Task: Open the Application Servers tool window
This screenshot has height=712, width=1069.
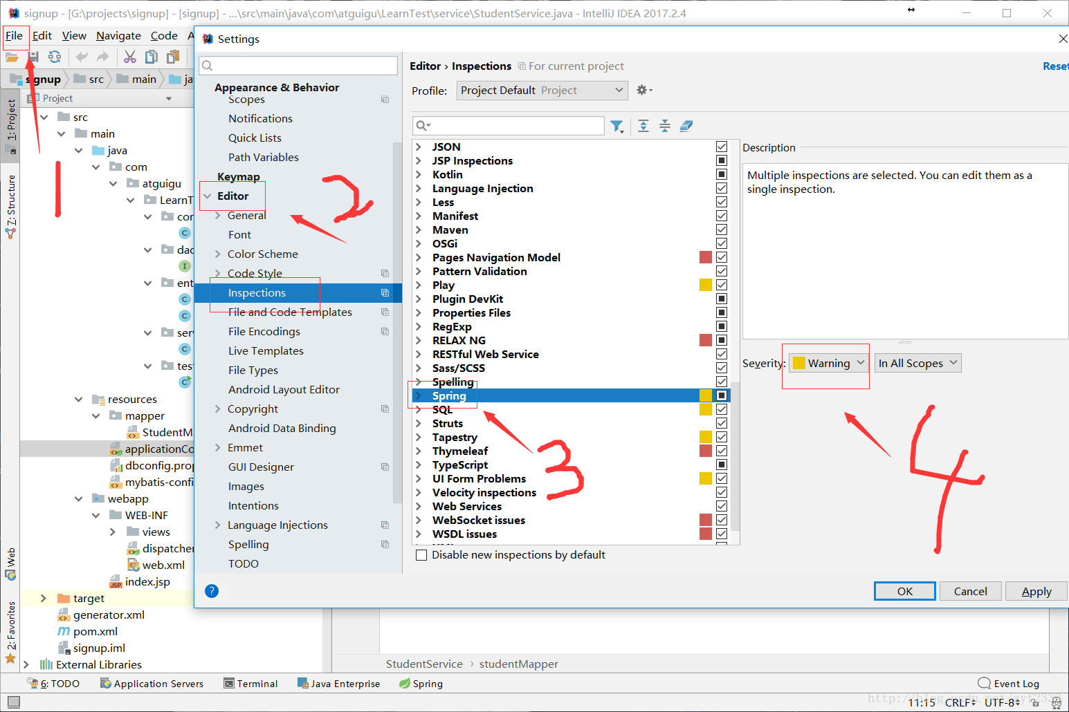Action: (152, 684)
